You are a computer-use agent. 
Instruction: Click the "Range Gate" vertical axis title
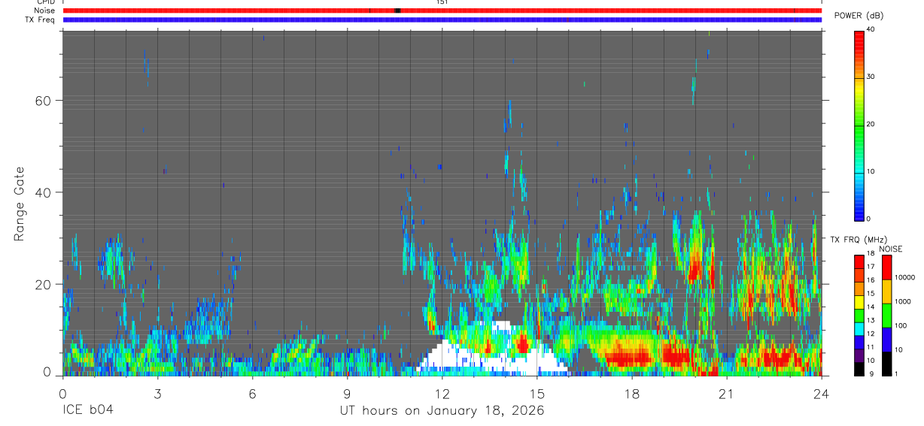pyautogui.click(x=19, y=204)
